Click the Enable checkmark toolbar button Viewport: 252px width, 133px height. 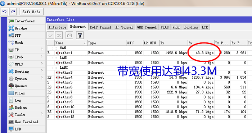click(x=50, y=35)
